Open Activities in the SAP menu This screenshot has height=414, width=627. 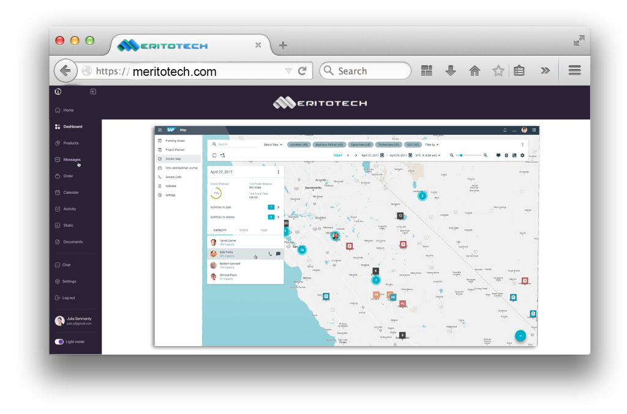tap(167, 186)
